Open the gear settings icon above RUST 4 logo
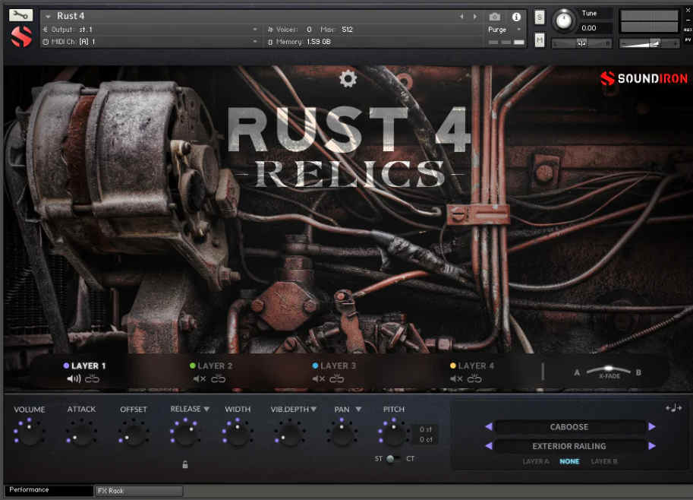This screenshot has width=693, height=500. coord(348,78)
